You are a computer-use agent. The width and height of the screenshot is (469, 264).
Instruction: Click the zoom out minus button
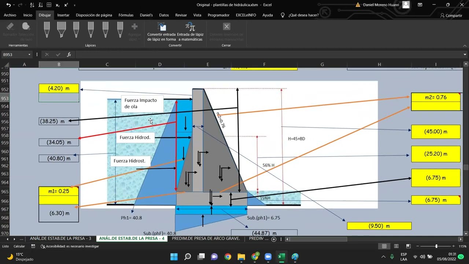[418, 246]
